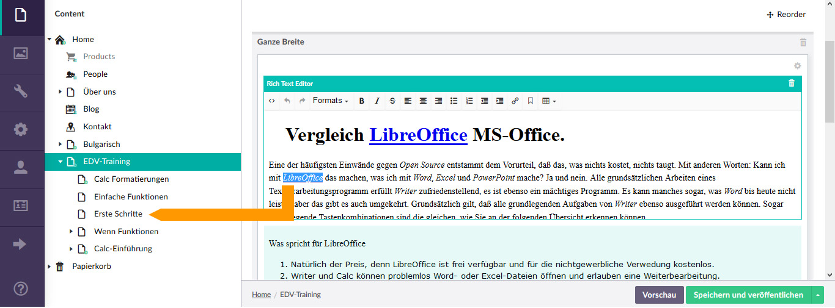Open the Media section in the left sidebar
Image resolution: width=835 pixels, height=308 pixels.
21,54
